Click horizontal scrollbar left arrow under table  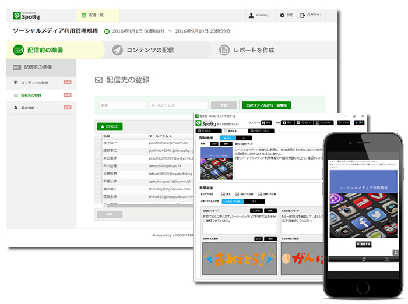click(104, 206)
